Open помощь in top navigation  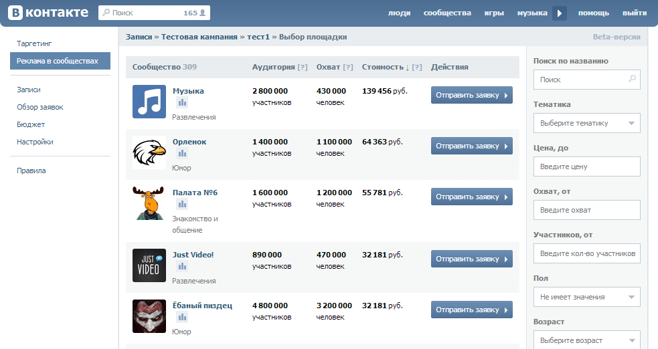coord(593,13)
